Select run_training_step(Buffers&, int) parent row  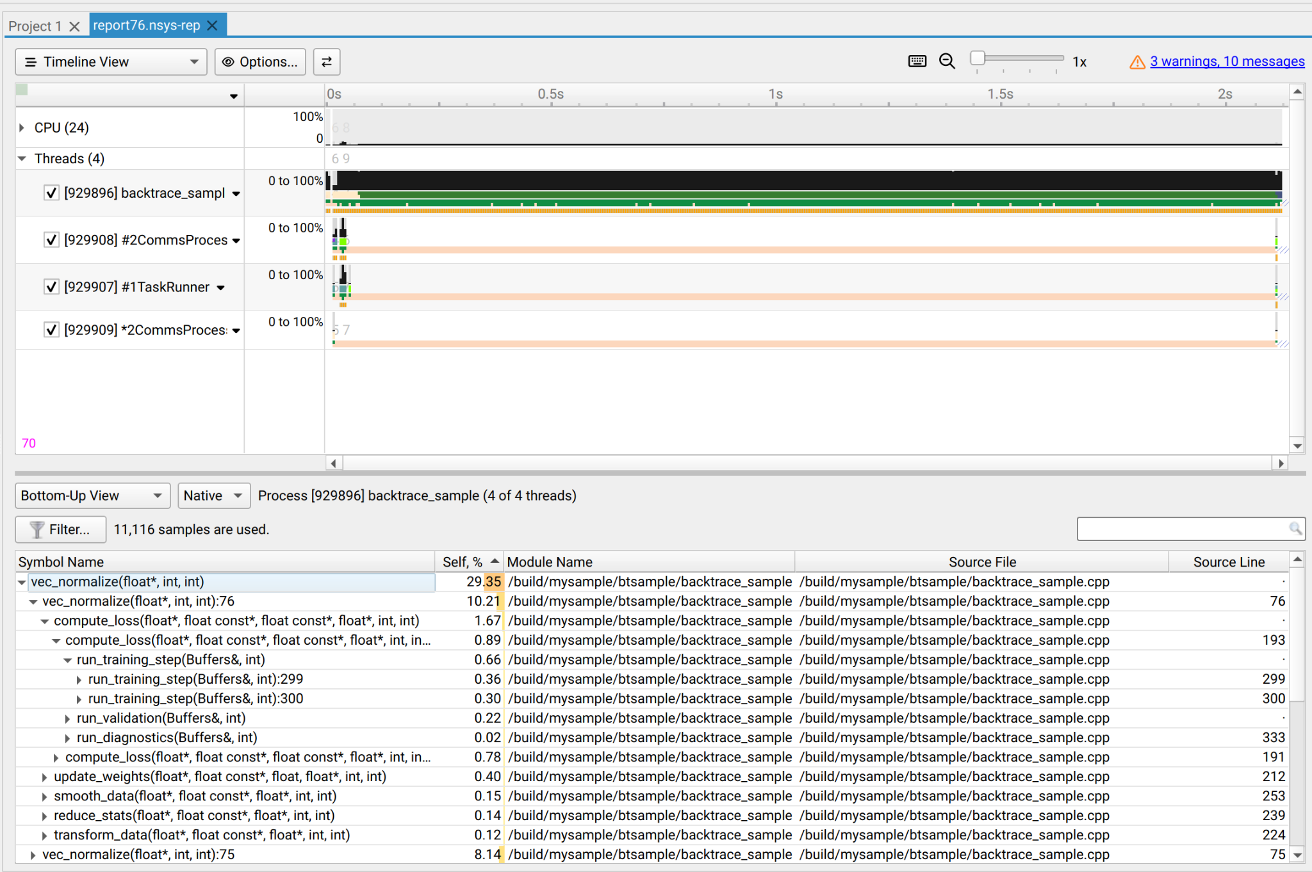pyautogui.click(x=652, y=660)
